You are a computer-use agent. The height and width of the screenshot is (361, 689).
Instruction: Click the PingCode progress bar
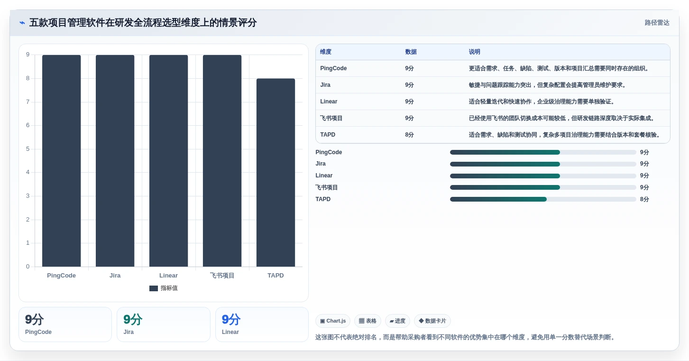coord(543,152)
